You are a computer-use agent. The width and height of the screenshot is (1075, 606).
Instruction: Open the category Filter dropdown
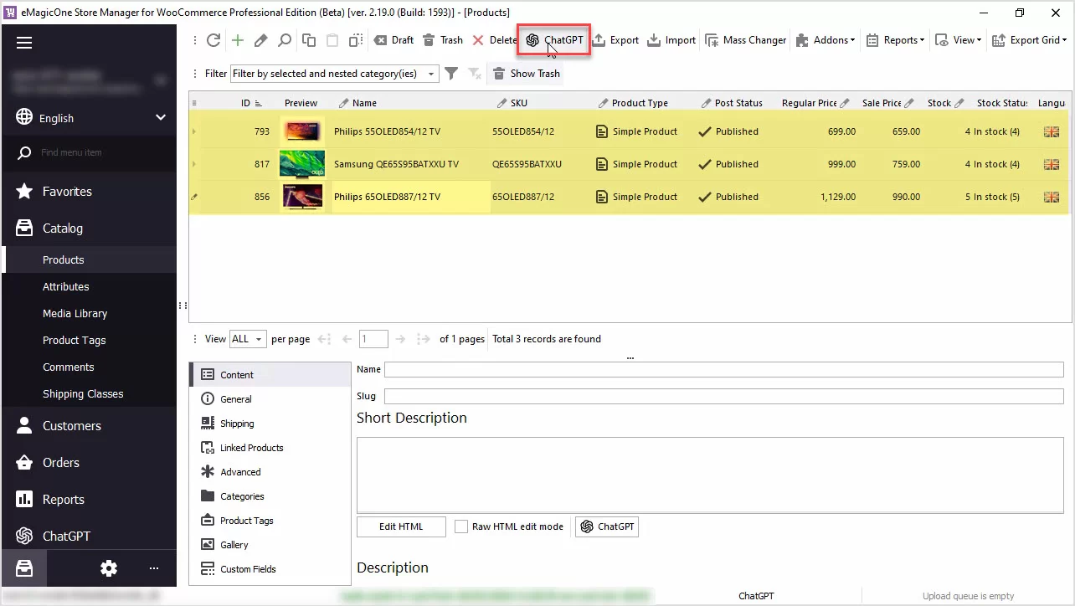(x=335, y=74)
